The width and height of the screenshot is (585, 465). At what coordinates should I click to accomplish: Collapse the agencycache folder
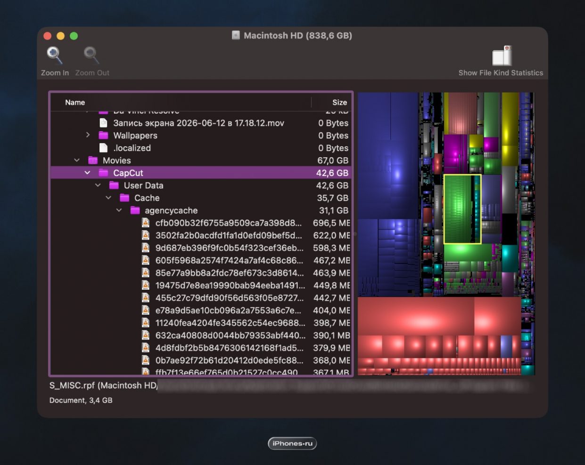tap(119, 210)
